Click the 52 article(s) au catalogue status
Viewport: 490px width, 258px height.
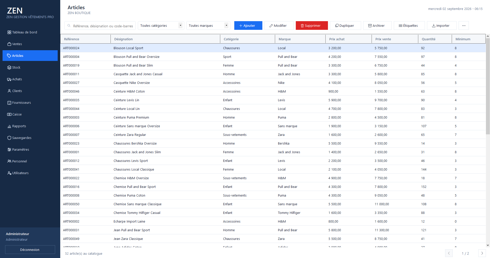tap(84, 253)
